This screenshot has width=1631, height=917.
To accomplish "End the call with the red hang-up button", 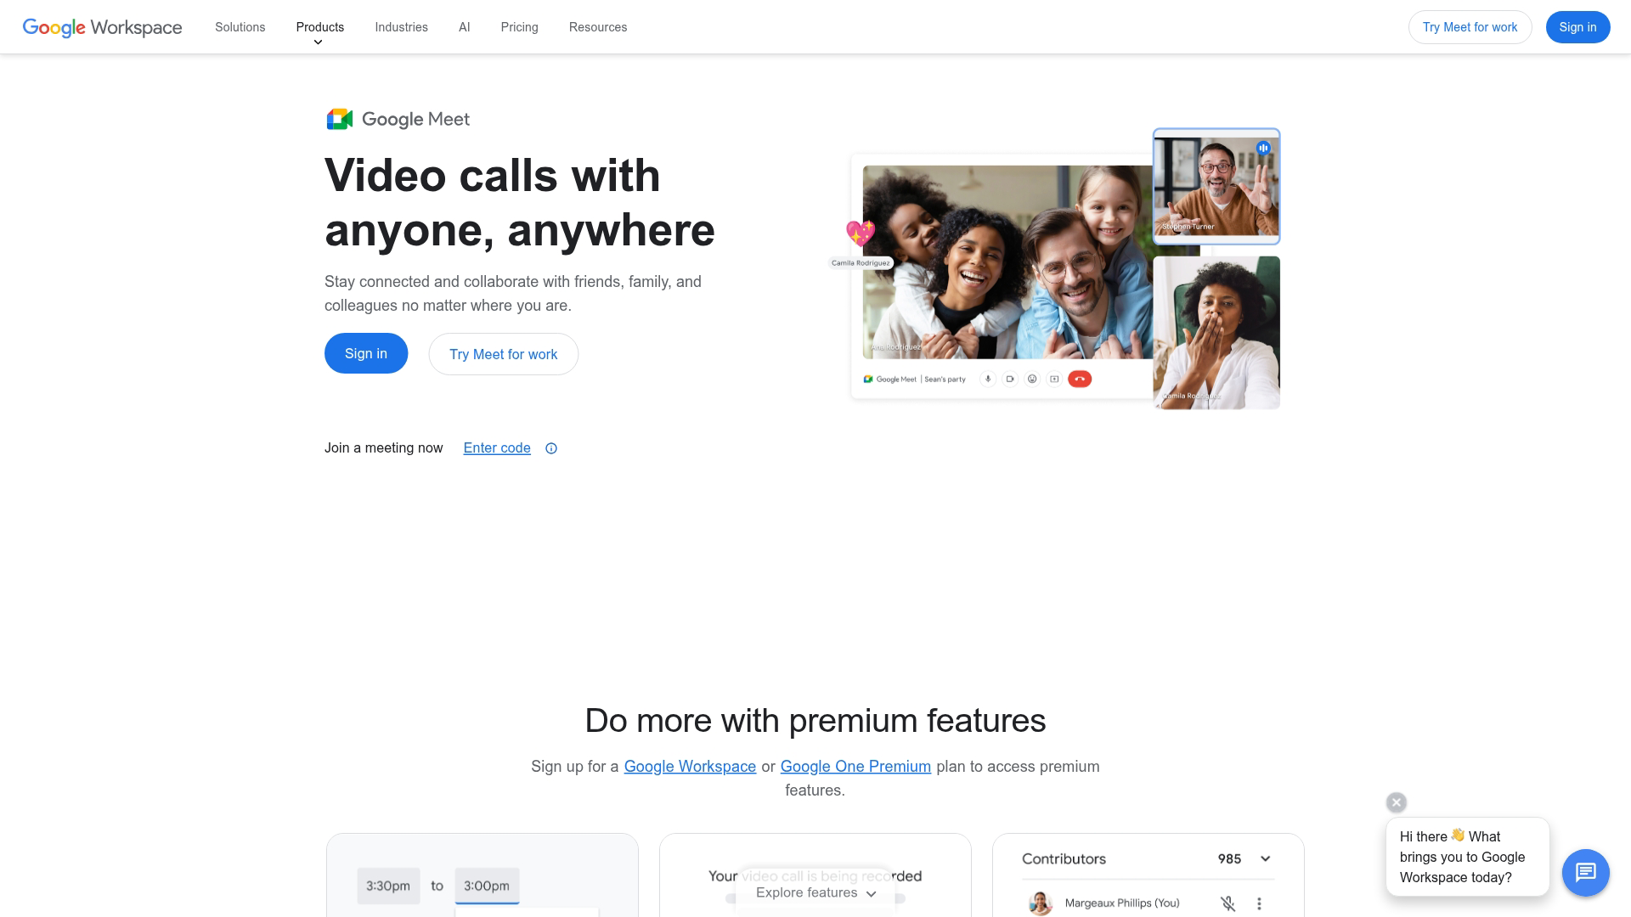I will pyautogui.click(x=1081, y=380).
